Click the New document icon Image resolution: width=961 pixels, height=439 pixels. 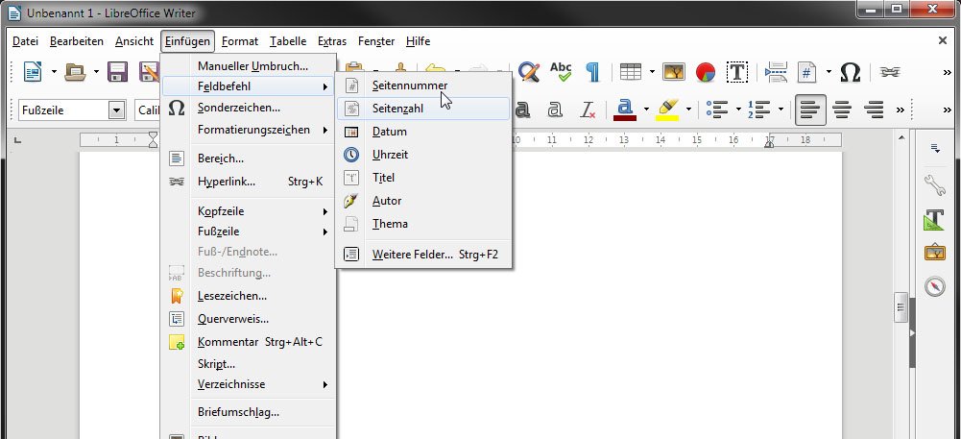coord(33,72)
